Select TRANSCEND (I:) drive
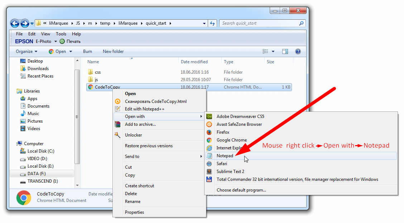Screen dimensions: 404x223 pos(43,181)
